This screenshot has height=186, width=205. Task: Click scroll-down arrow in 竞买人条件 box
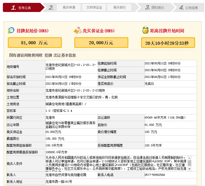189,169
